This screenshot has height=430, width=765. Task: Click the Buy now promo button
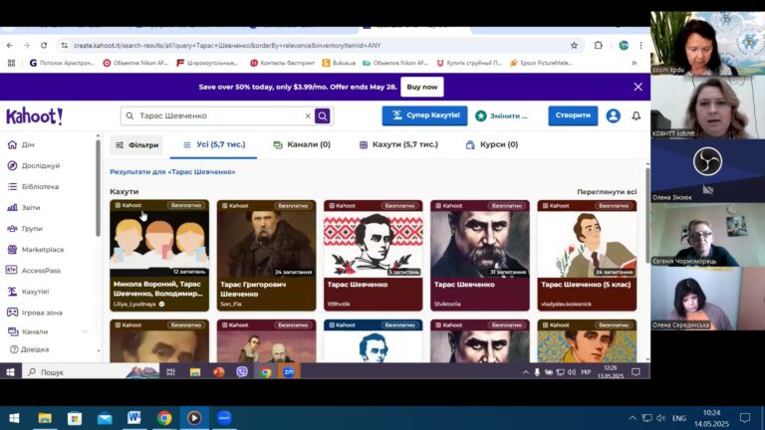click(421, 87)
